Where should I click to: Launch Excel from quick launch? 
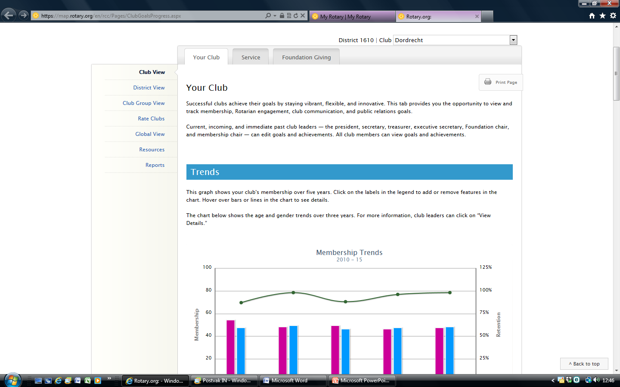click(88, 381)
